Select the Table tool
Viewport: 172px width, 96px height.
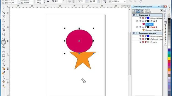[x=3, y=55]
